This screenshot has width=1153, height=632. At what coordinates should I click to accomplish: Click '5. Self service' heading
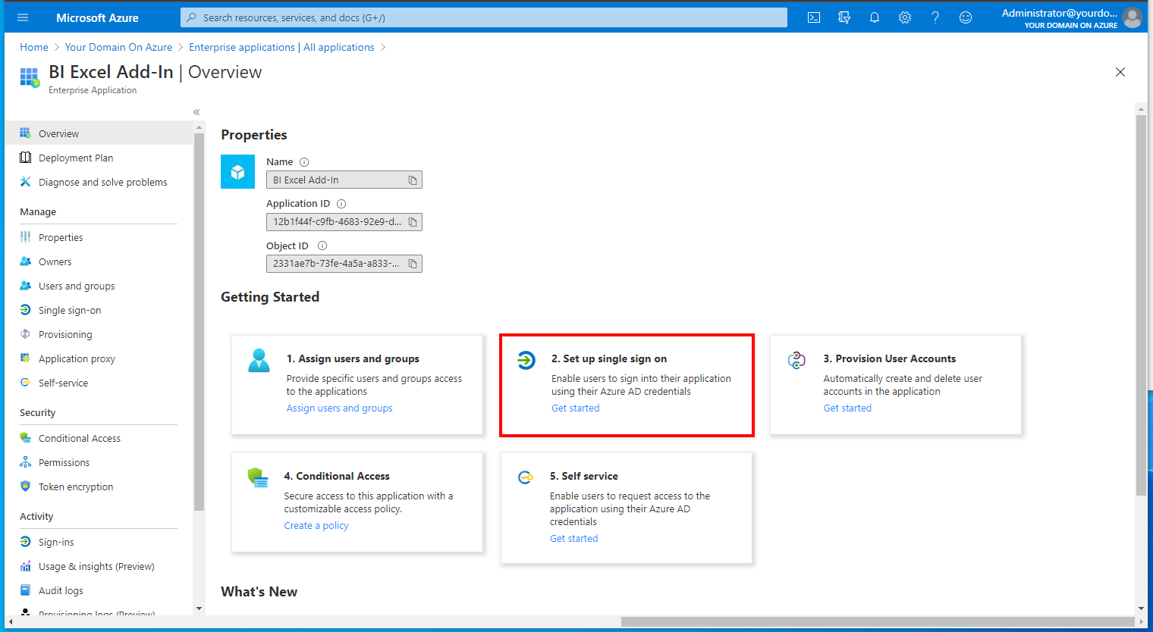pyautogui.click(x=584, y=476)
